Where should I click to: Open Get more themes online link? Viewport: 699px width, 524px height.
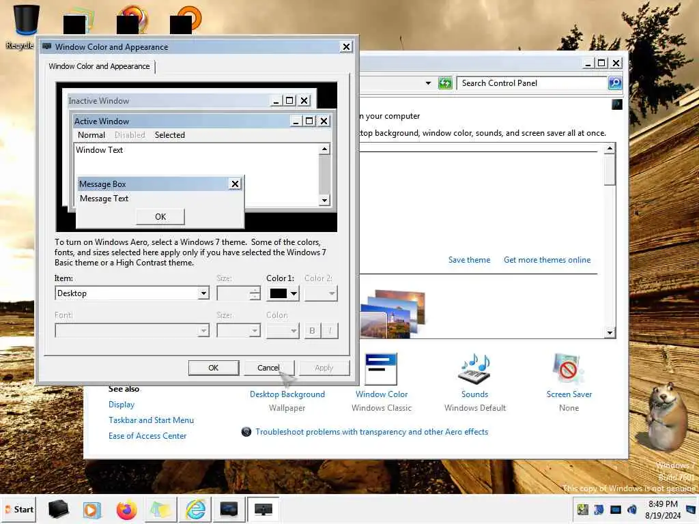pos(547,260)
